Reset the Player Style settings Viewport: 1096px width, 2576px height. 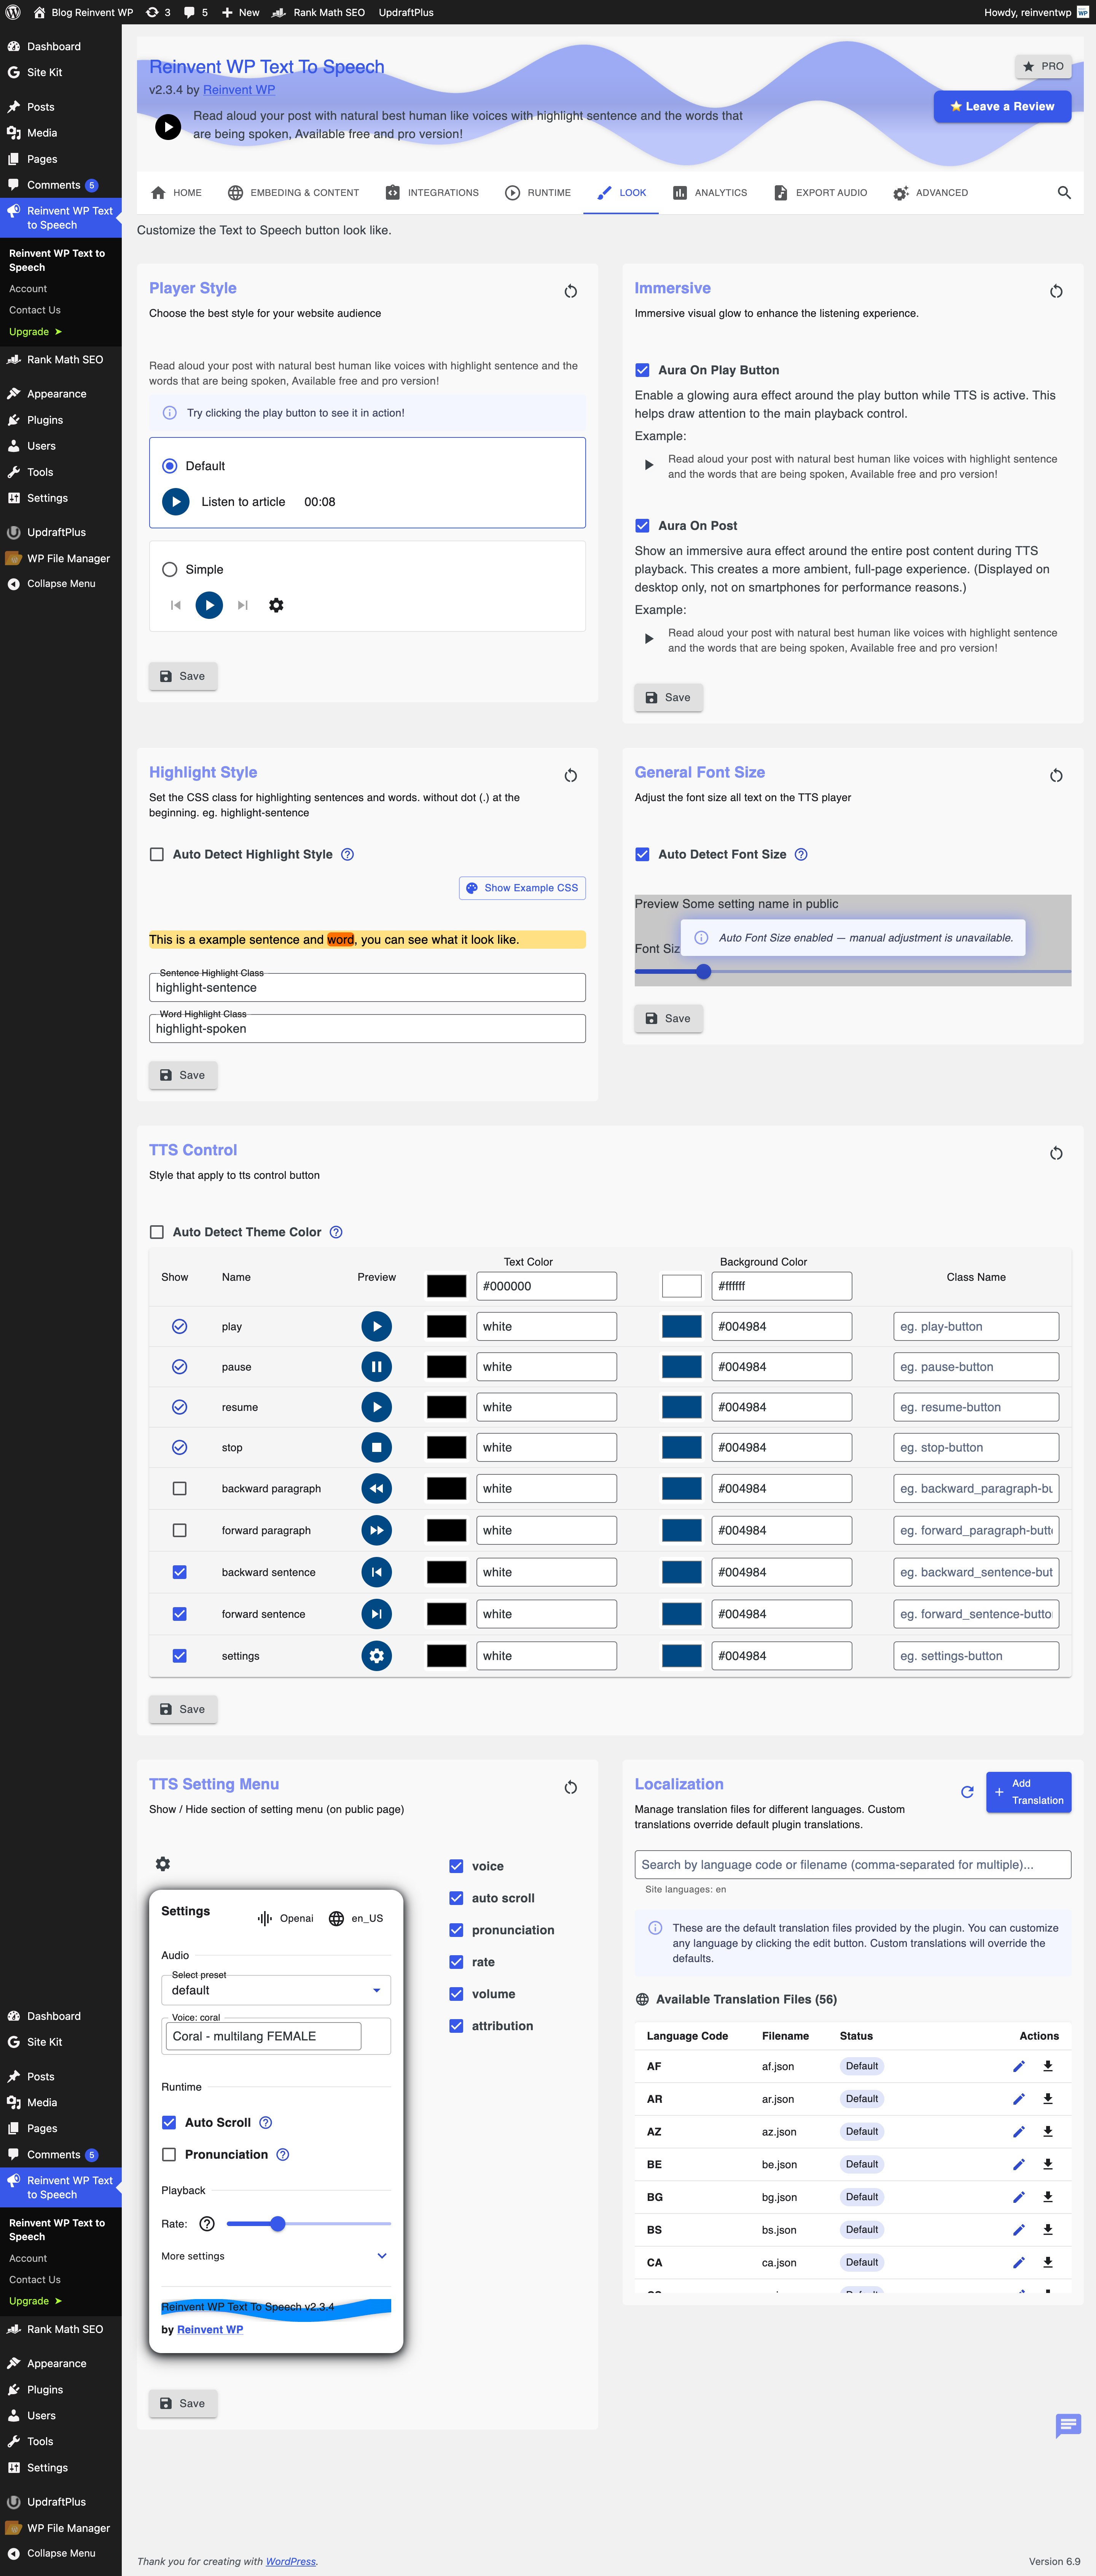click(x=570, y=291)
